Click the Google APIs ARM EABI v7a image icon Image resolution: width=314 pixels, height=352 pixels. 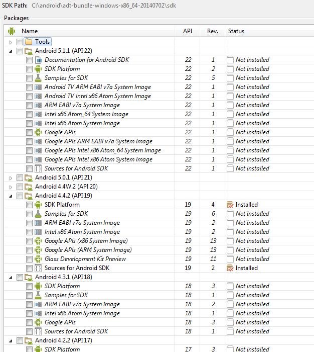(38, 141)
